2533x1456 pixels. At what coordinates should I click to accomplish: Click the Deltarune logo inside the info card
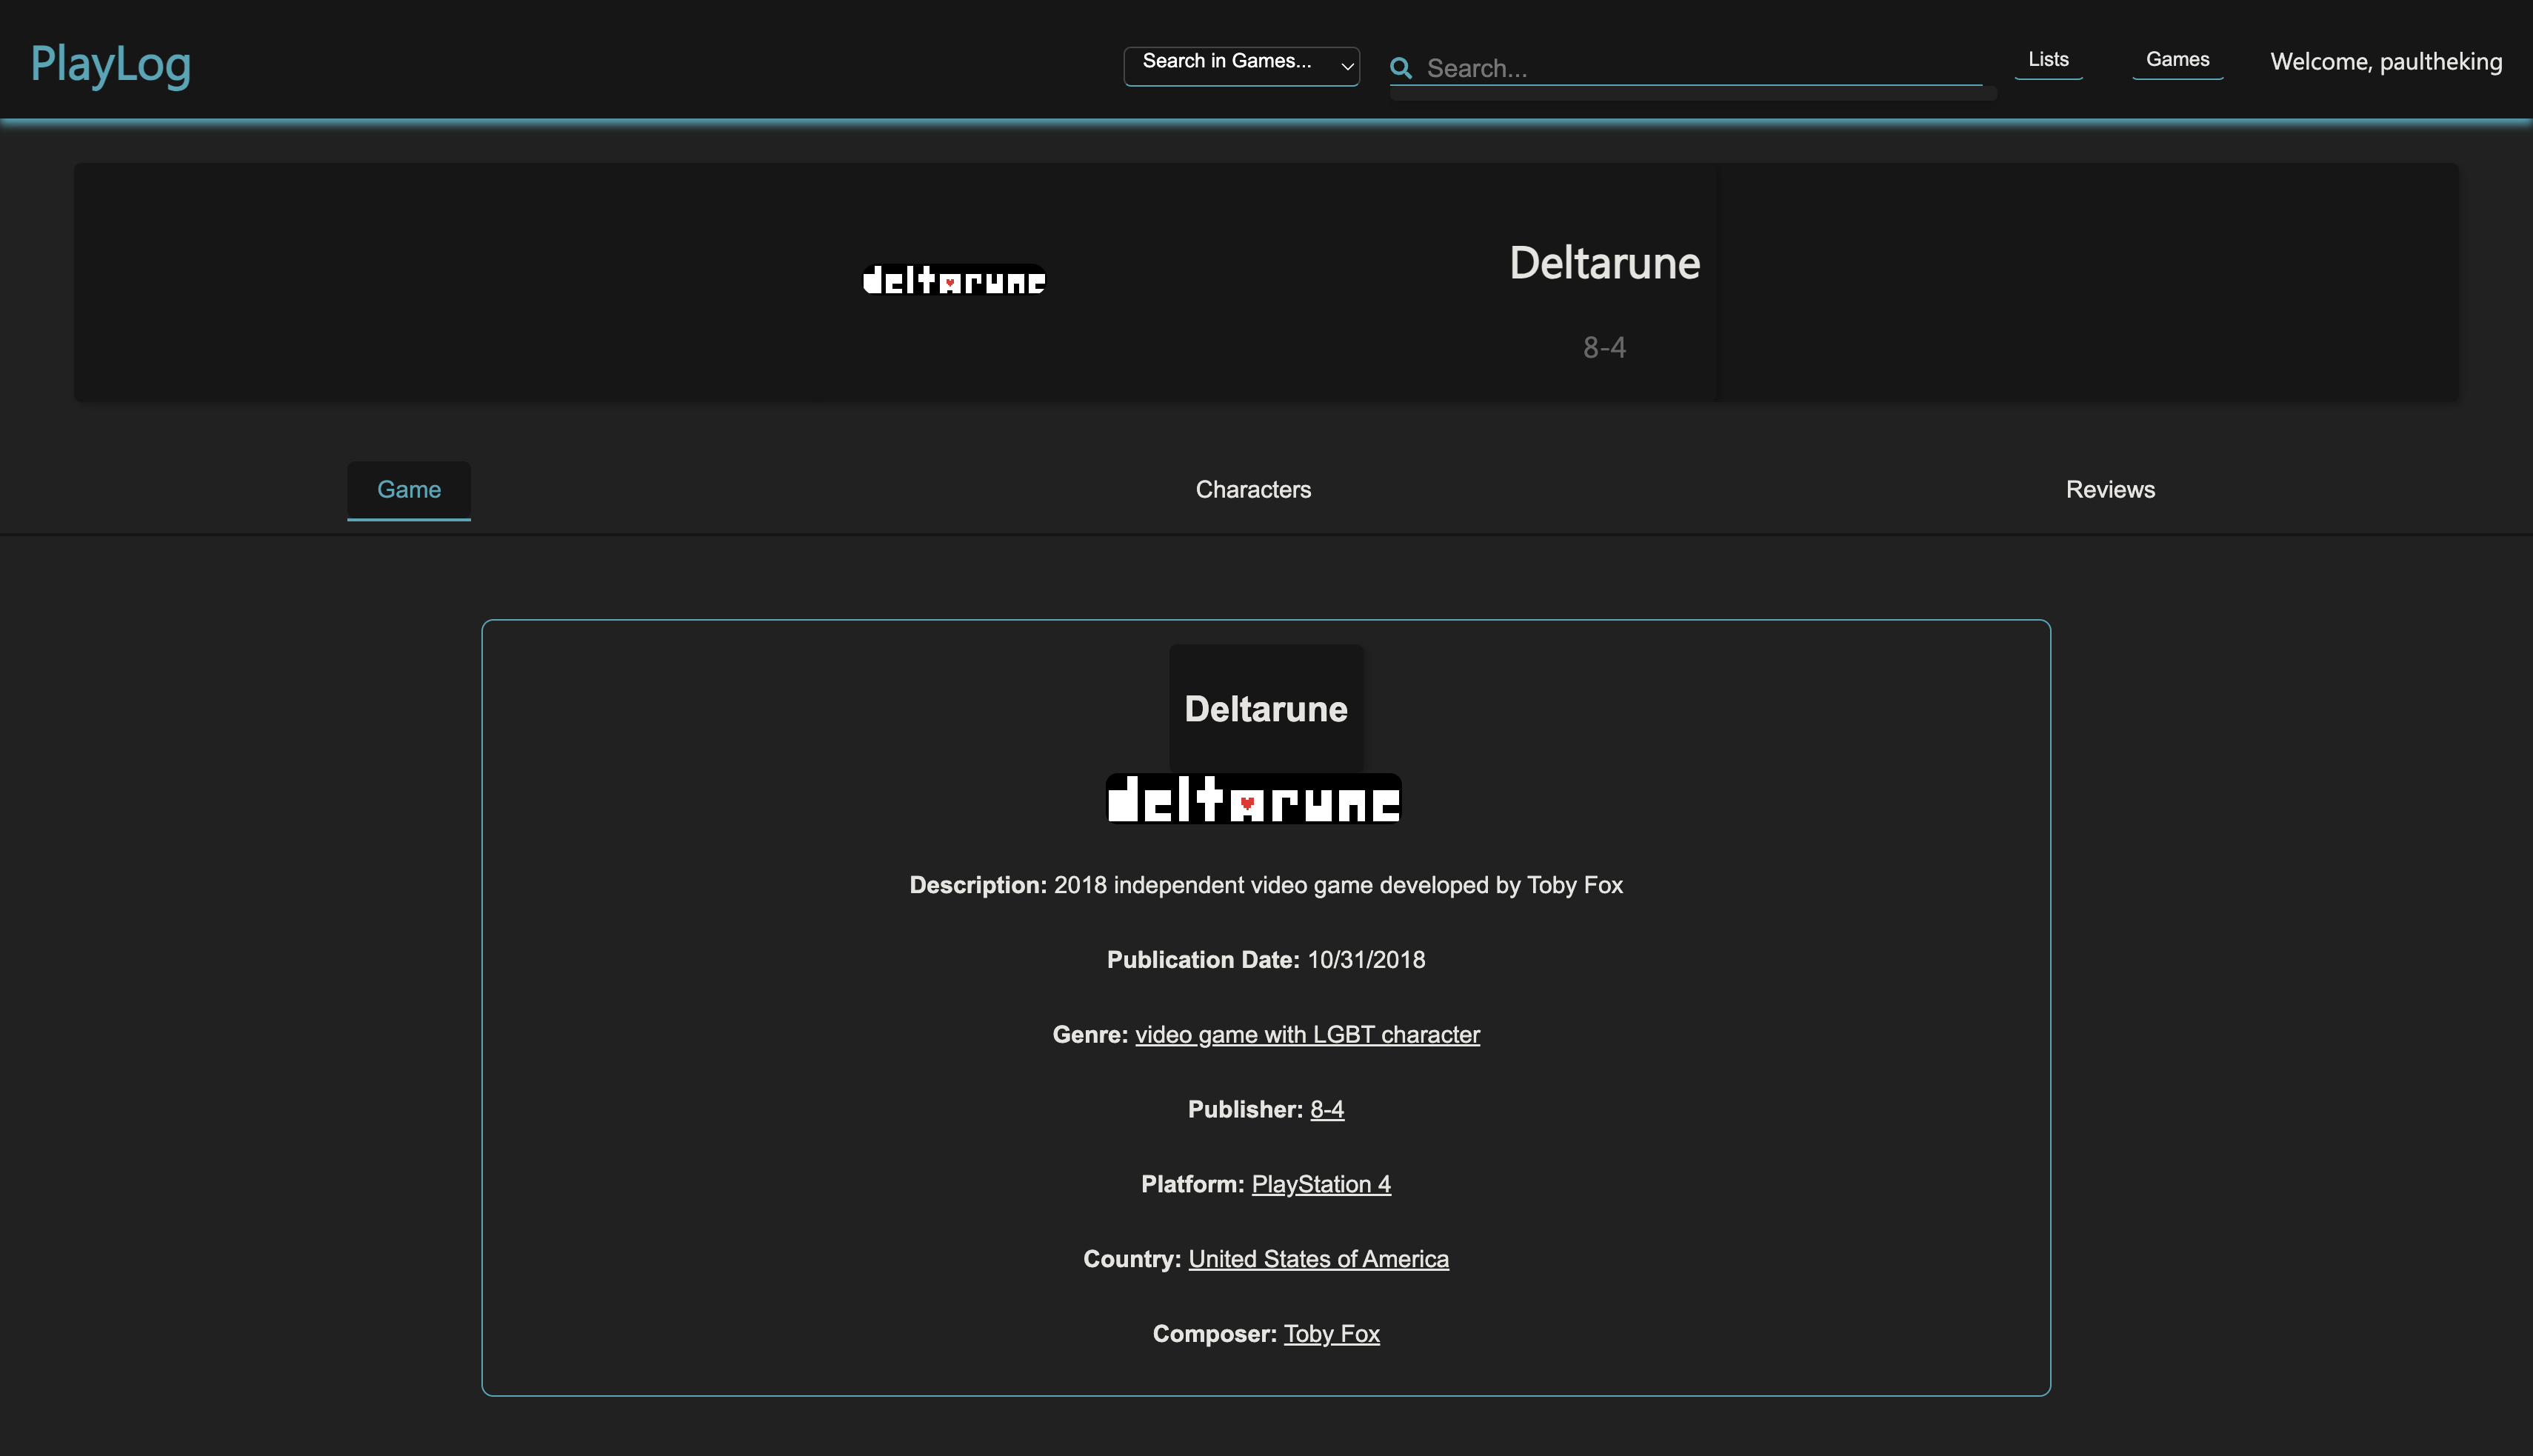click(1252, 797)
